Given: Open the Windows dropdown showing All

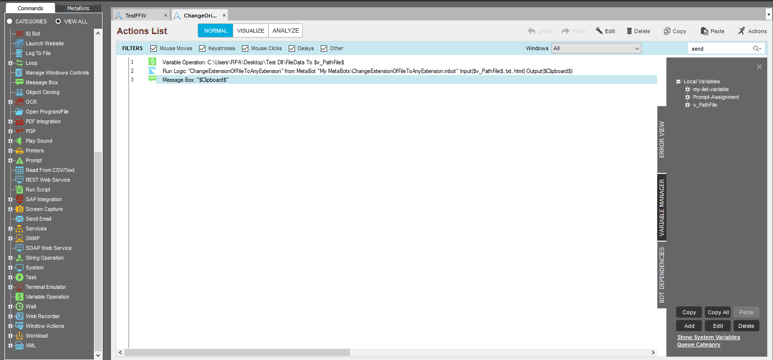Looking at the screenshot, I should (596, 48).
